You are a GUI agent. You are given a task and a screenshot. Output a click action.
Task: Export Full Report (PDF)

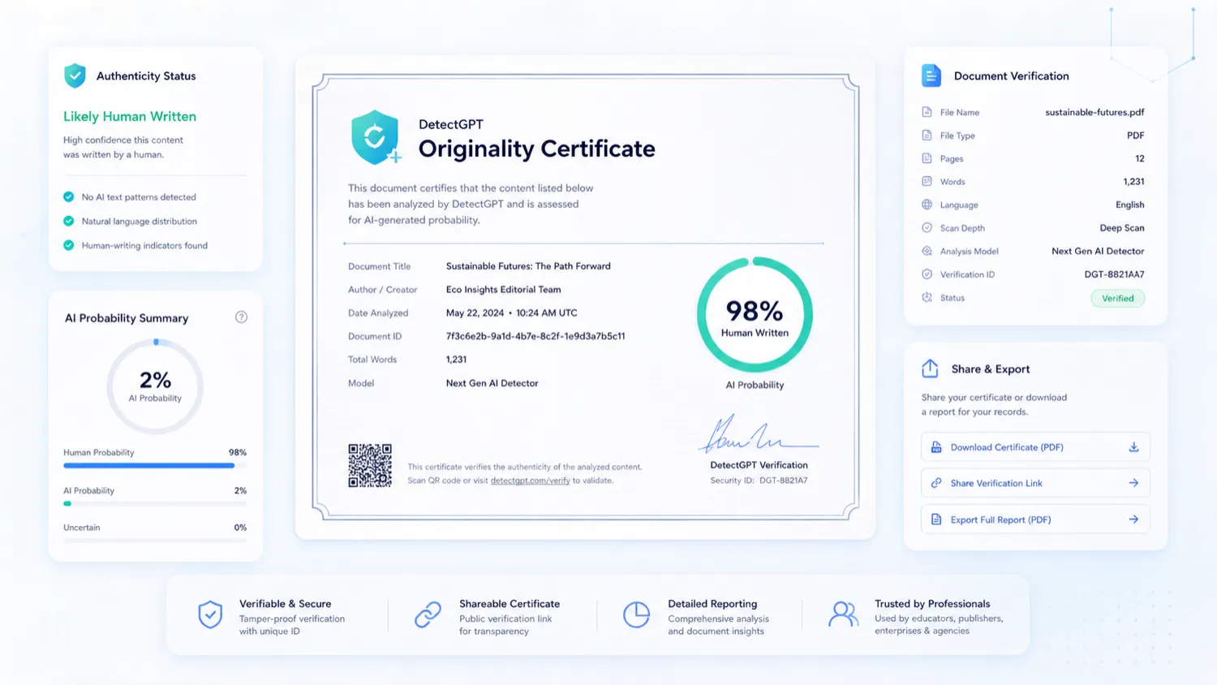(x=1035, y=519)
